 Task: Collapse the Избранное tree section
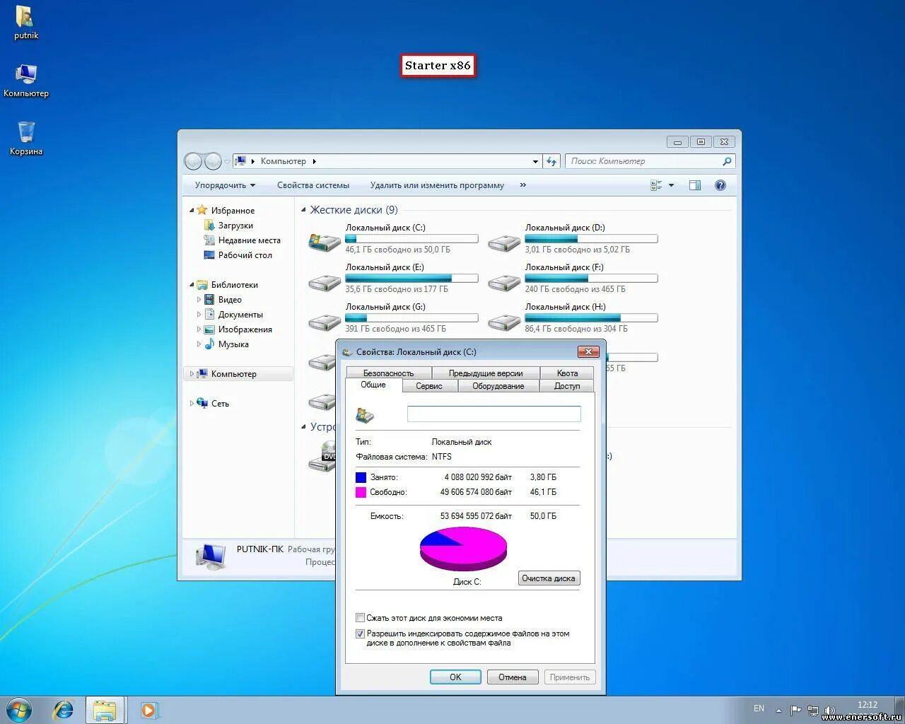point(192,211)
